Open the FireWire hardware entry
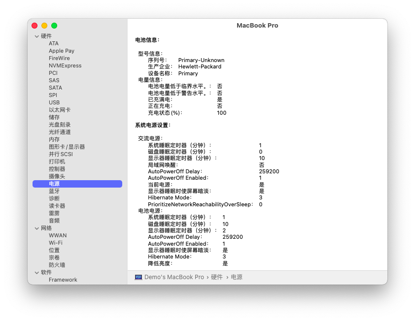 [x=59, y=58]
